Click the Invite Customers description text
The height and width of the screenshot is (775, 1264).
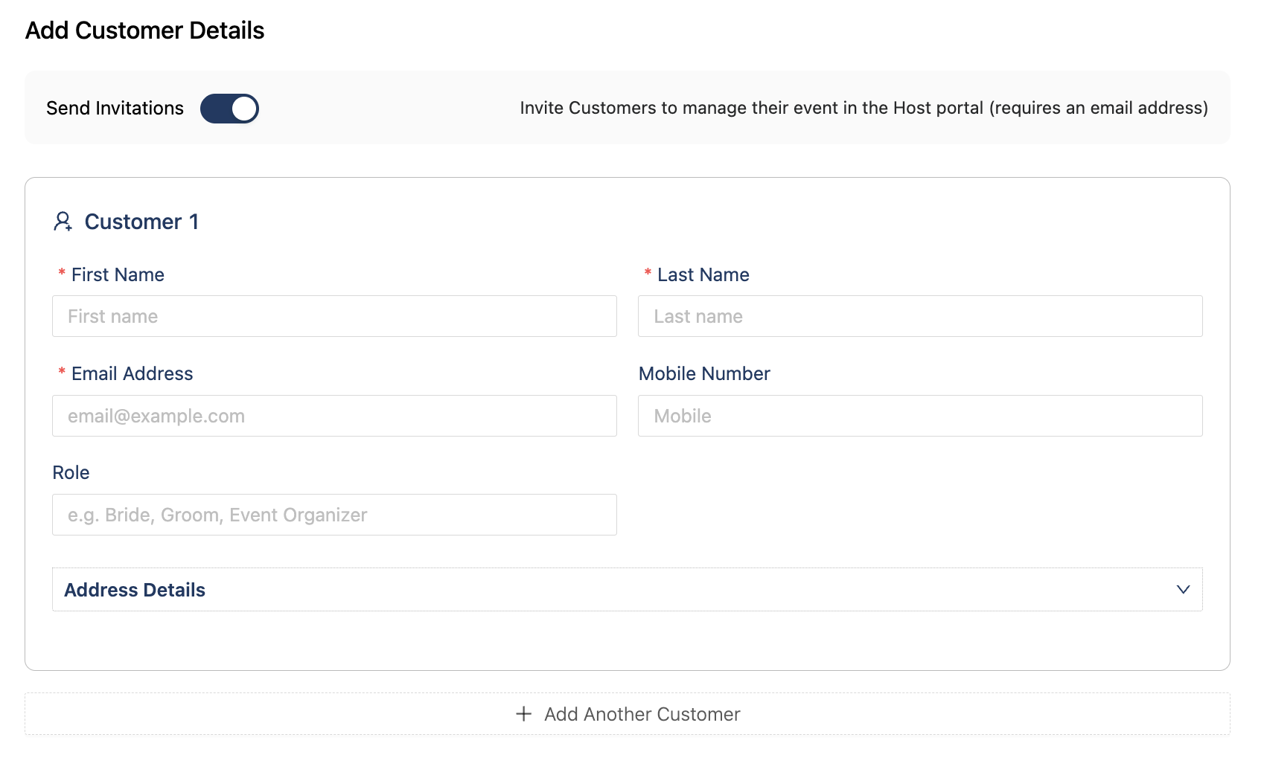[864, 109]
